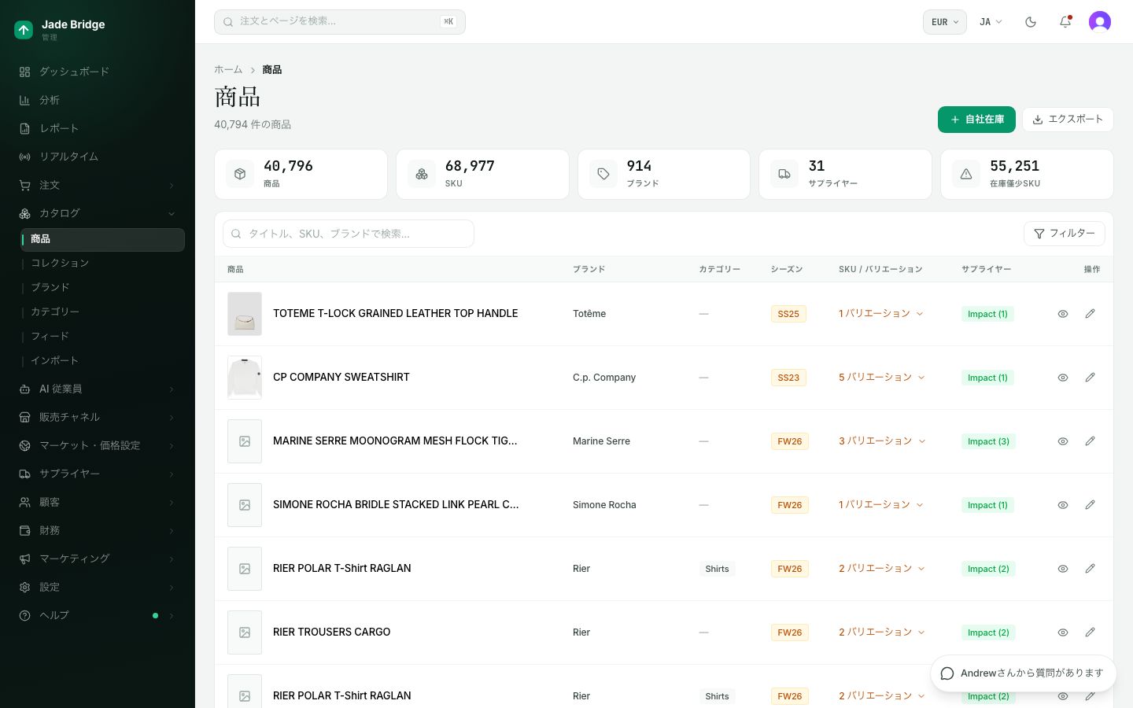Click the エクスポート button
The image size is (1133, 708).
point(1068,120)
